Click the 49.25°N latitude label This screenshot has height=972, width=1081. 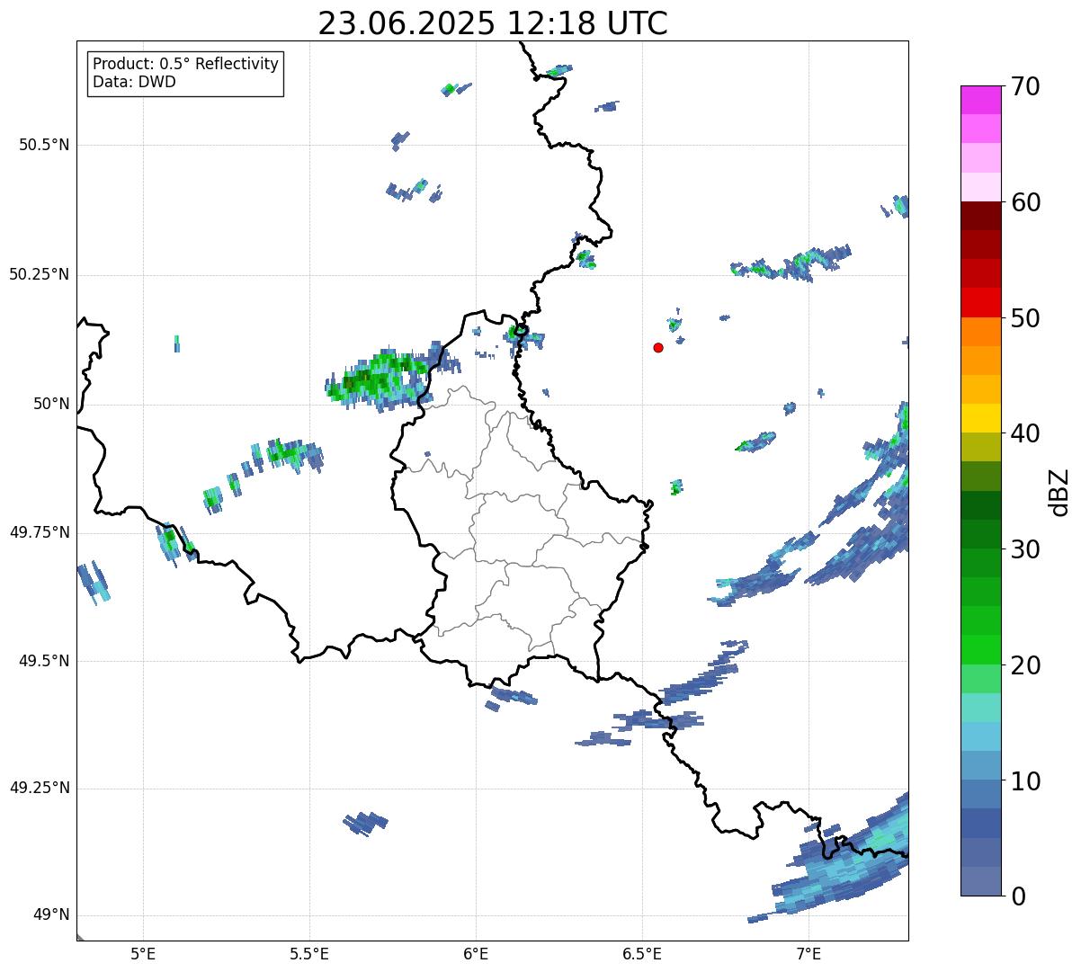coord(40,788)
